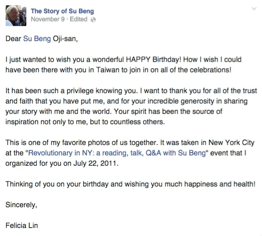Image resolution: width=262 pixels, height=236 pixels.
Task: Click the New York City text
Action: (231, 143)
